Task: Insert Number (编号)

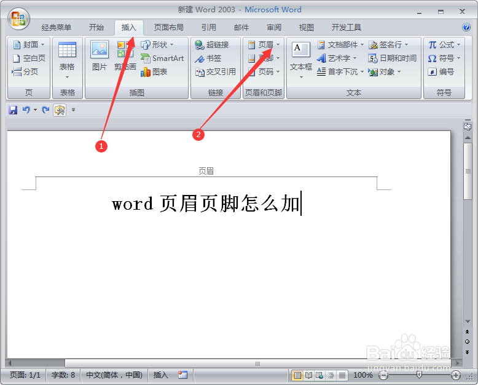Action: point(441,72)
